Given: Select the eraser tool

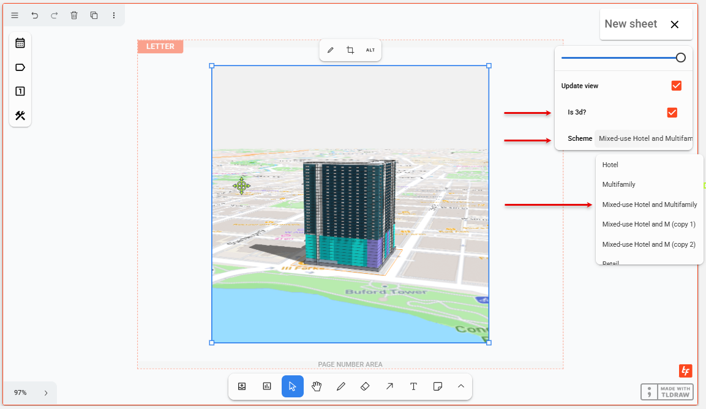Looking at the screenshot, I should click(x=365, y=386).
